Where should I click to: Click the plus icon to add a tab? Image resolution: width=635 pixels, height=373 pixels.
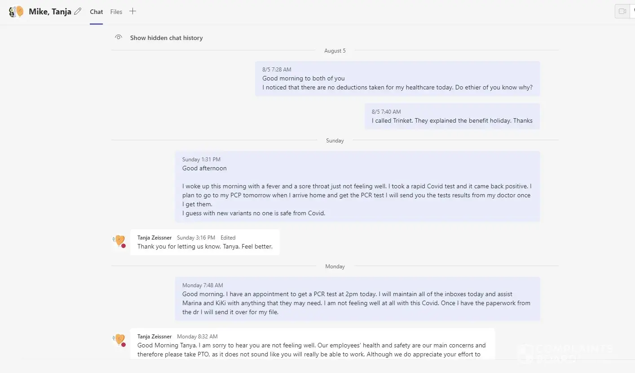click(x=132, y=12)
